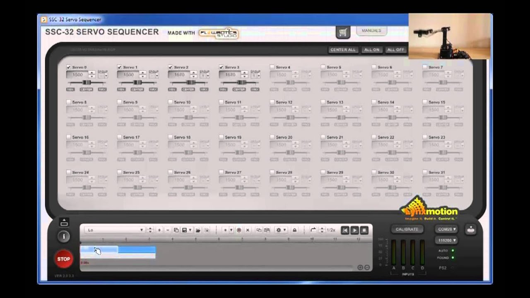Click the Servo 0 value field 1500

pyautogui.click(x=77, y=75)
